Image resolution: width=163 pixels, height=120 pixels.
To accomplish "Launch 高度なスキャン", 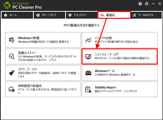I will click(x=43, y=56).
